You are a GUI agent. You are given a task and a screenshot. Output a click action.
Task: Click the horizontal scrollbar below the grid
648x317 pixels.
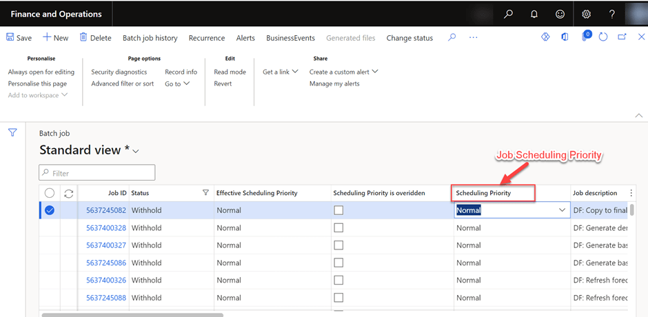[x=132, y=315]
